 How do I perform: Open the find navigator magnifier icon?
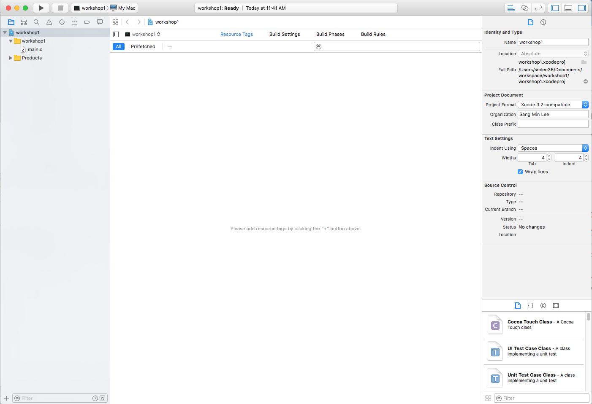[x=36, y=22]
